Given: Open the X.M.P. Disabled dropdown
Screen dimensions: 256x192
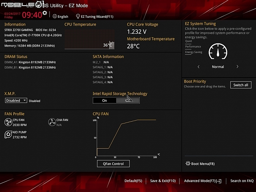Looking at the screenshot, I should [16, 100].
